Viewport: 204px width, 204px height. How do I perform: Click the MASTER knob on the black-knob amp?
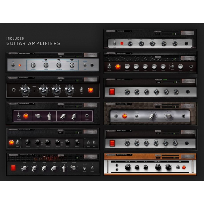[77, 142]
